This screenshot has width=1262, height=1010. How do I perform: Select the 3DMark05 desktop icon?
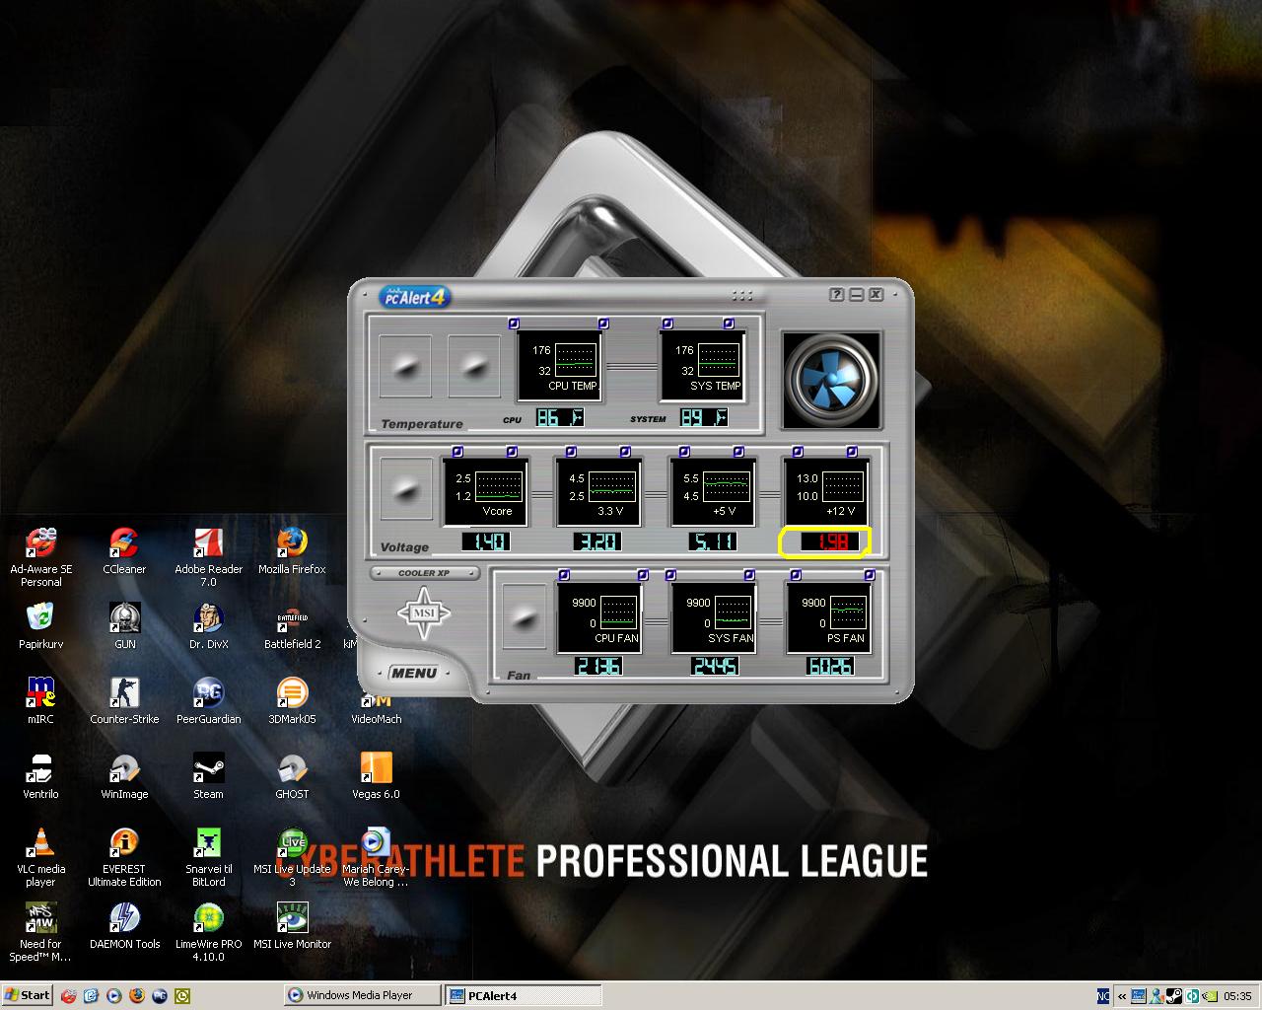tap(292, 701)
